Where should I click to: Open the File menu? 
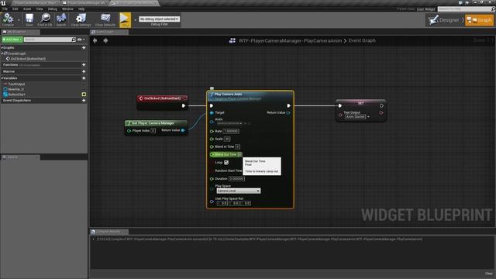pyautogui.click(x=5, y=9)
